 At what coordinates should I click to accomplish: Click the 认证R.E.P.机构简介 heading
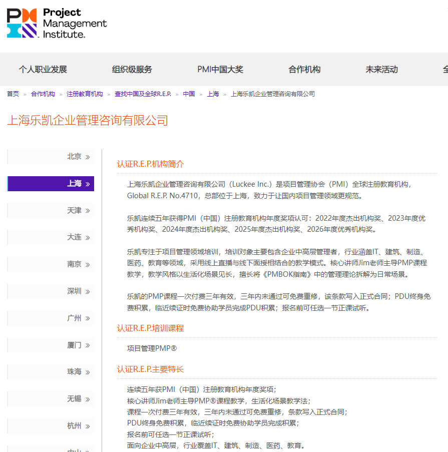click(150, 164)
